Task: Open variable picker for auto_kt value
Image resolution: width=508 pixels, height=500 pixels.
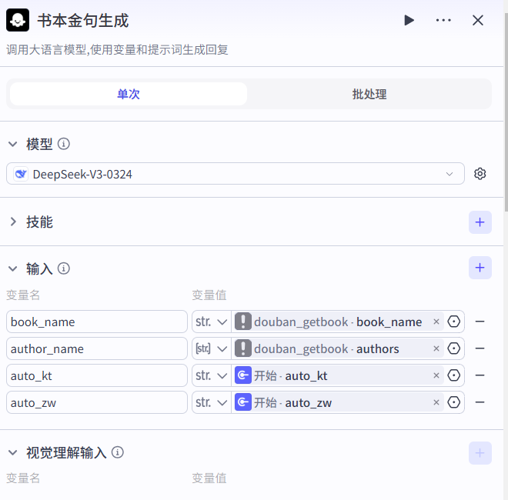Action: 454,375
